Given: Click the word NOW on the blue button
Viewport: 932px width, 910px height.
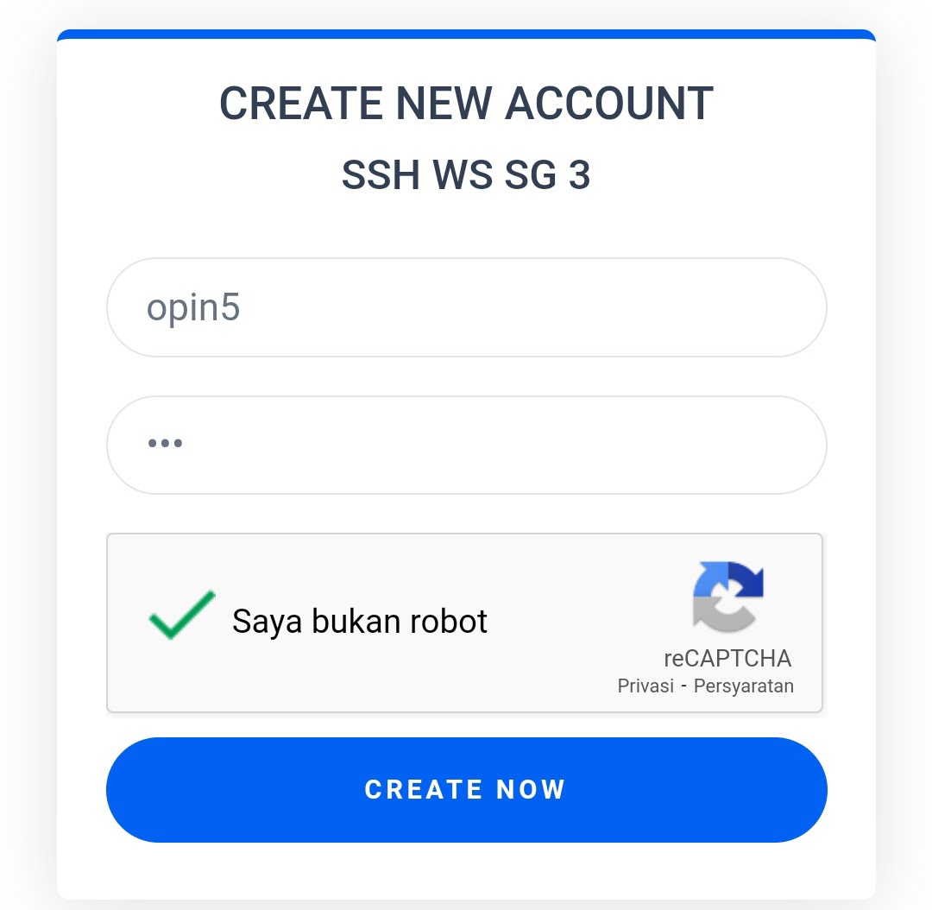Looking at the screenshot, I should pyautogui.click(x=531, y=790).
